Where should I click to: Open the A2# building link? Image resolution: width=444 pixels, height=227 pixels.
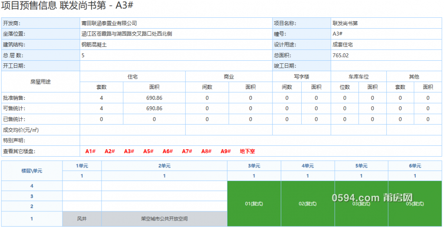coord(109,151)
